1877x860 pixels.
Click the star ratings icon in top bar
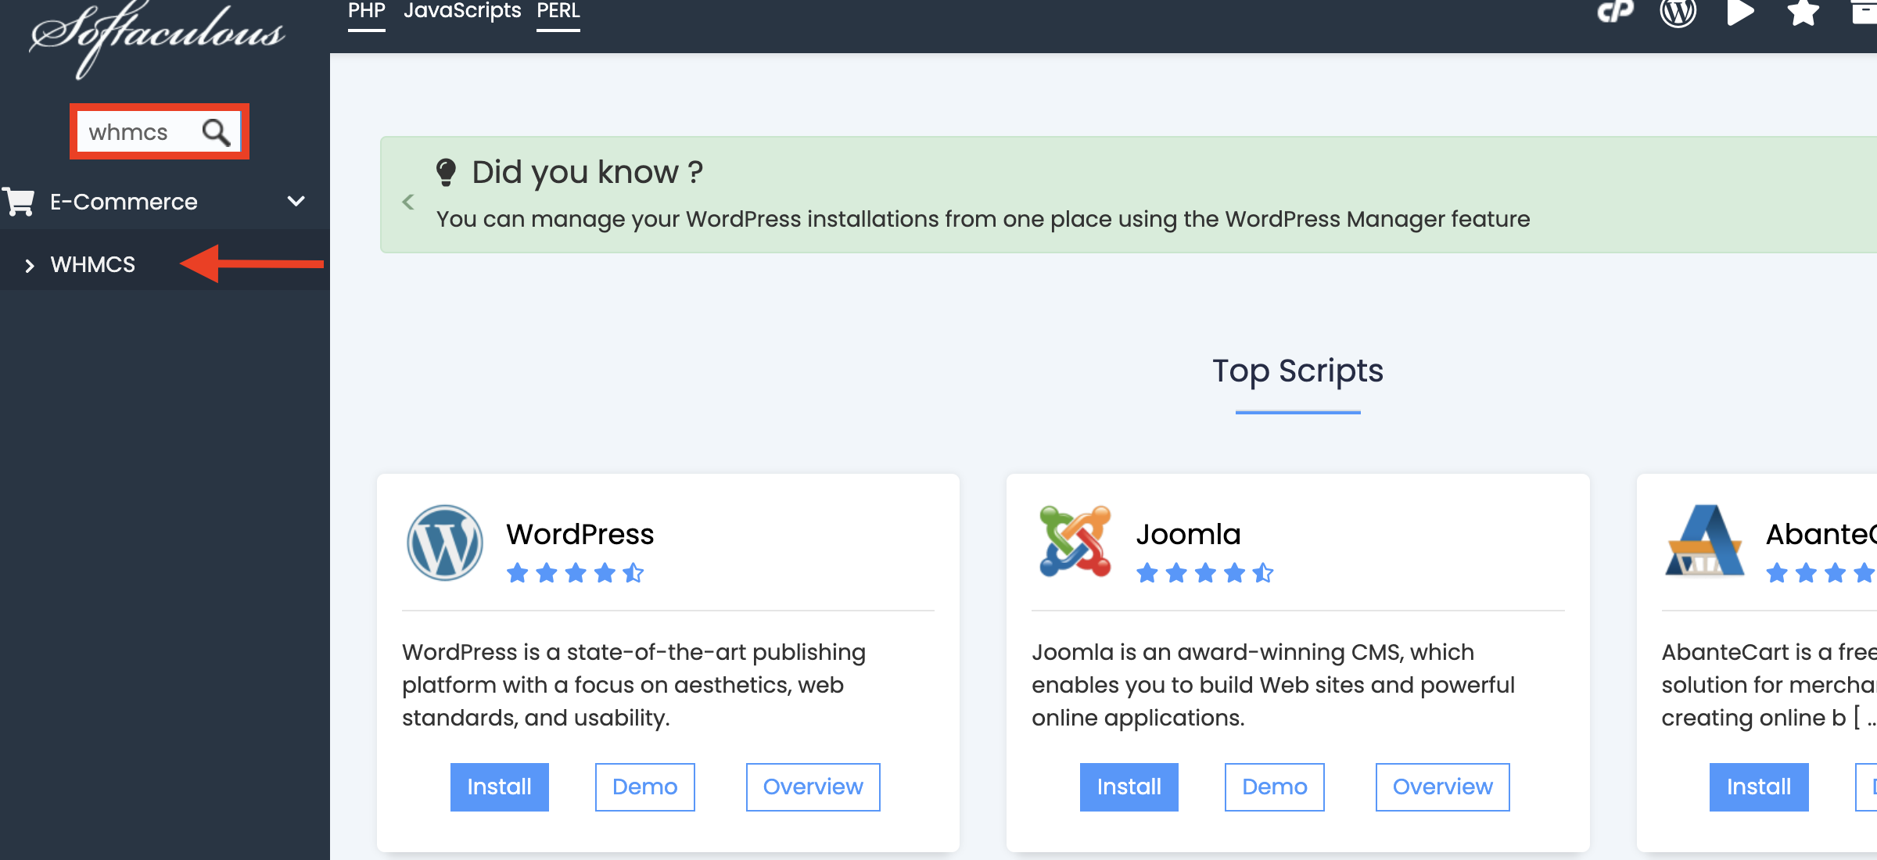(x=1803, y=12)
